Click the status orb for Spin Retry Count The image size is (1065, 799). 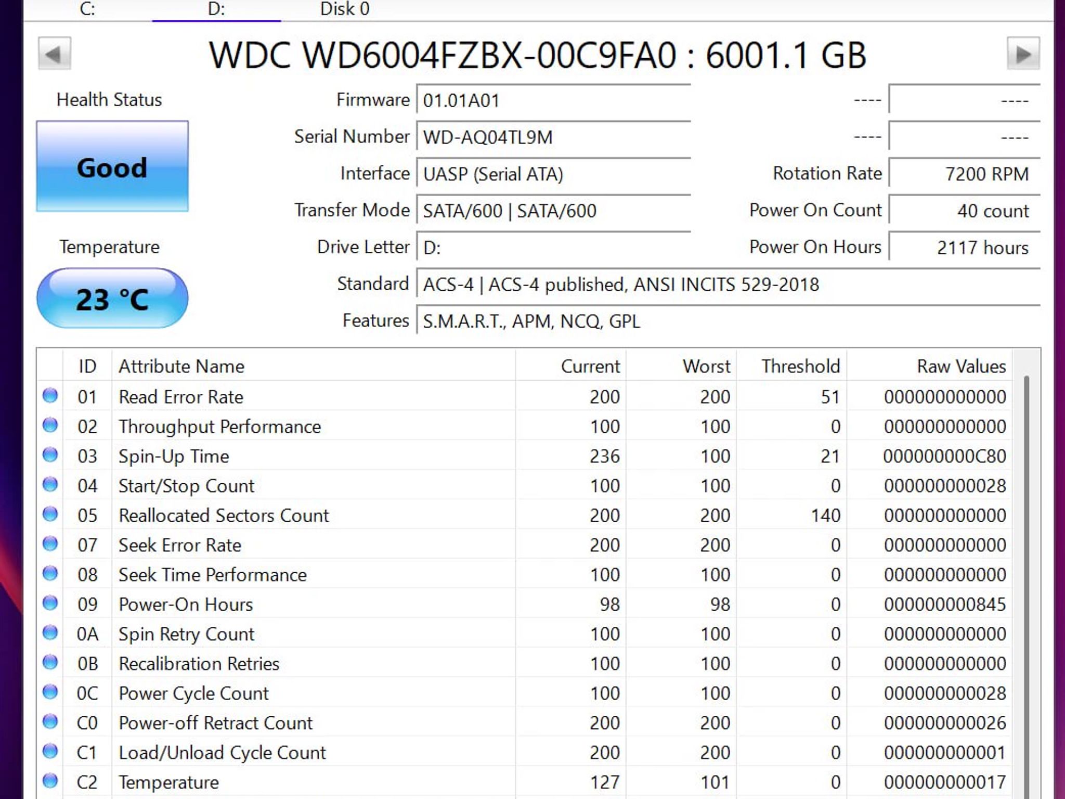50,633
